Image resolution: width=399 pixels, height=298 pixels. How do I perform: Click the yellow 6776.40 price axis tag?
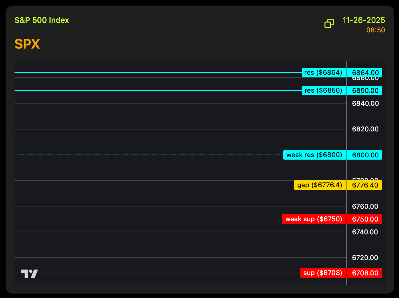pyautogui.click(x=365, y=185)
